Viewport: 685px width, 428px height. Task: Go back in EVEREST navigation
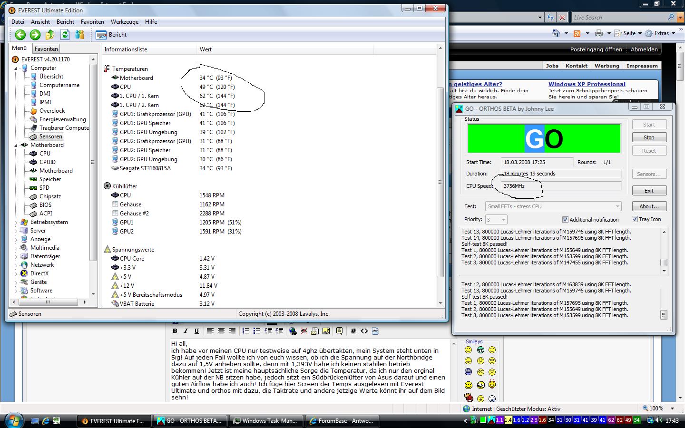pos(20,34)
